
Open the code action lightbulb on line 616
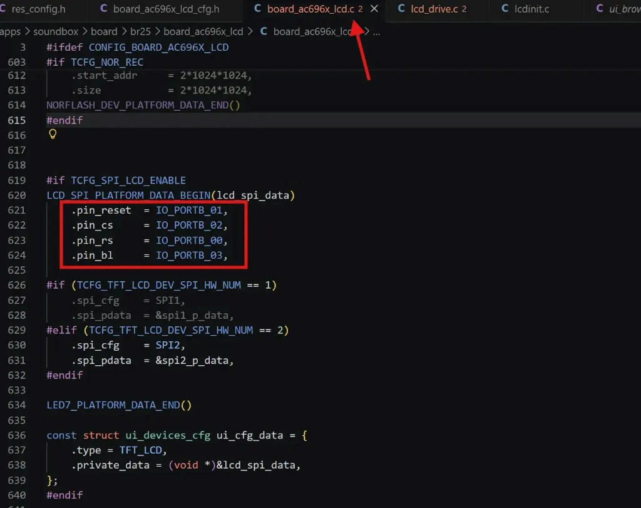[x=53, y=134]
